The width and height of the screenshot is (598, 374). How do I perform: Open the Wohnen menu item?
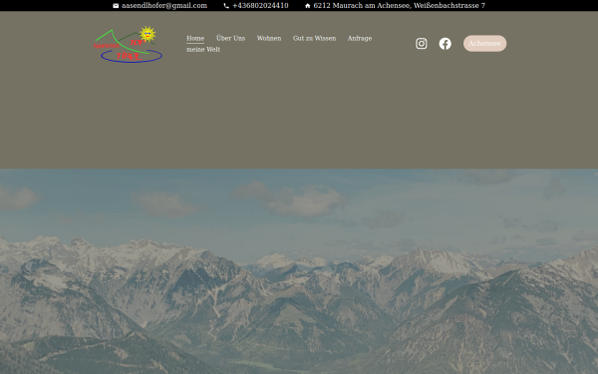[269, 38]
